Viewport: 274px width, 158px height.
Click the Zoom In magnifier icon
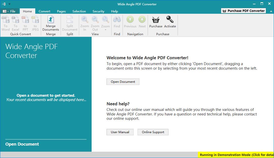click(84, 19)
